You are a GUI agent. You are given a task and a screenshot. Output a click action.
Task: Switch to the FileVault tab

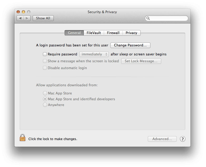(94, 33)
